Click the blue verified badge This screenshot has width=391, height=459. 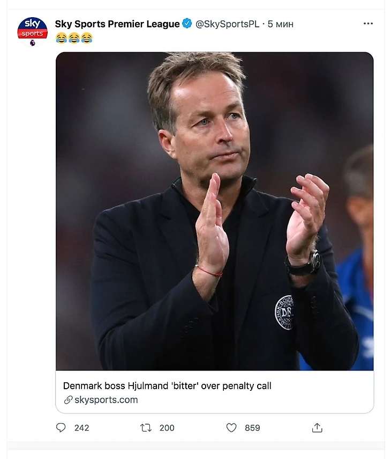pyautogui.click(x=187, y=24)
